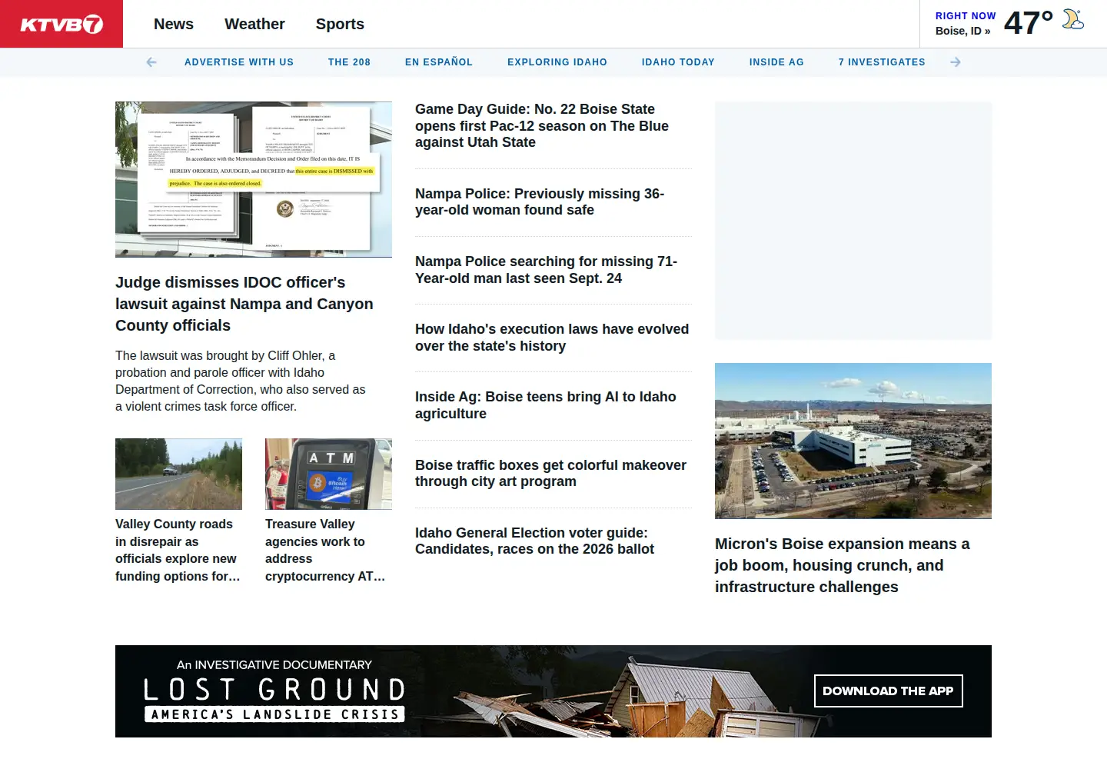Open missing 71-year-old man story
Screen dimensions: 1107x769
pyautogui.click(x=546, y=270)
